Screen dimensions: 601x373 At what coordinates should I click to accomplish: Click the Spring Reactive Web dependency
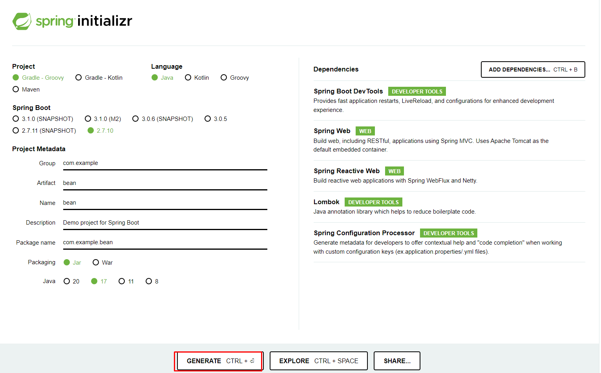click(x=347, y=171)
